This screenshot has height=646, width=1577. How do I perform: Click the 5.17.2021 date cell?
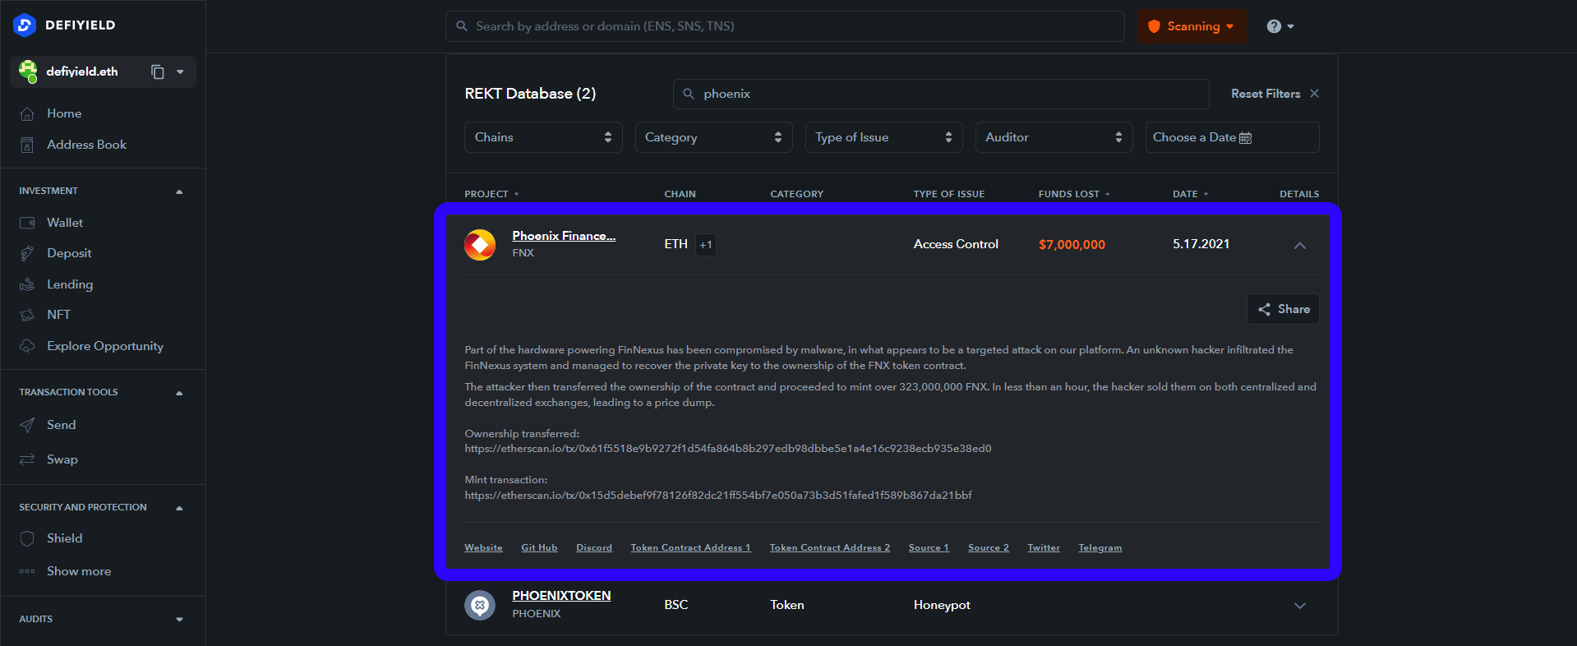(x=1201, y=244)
